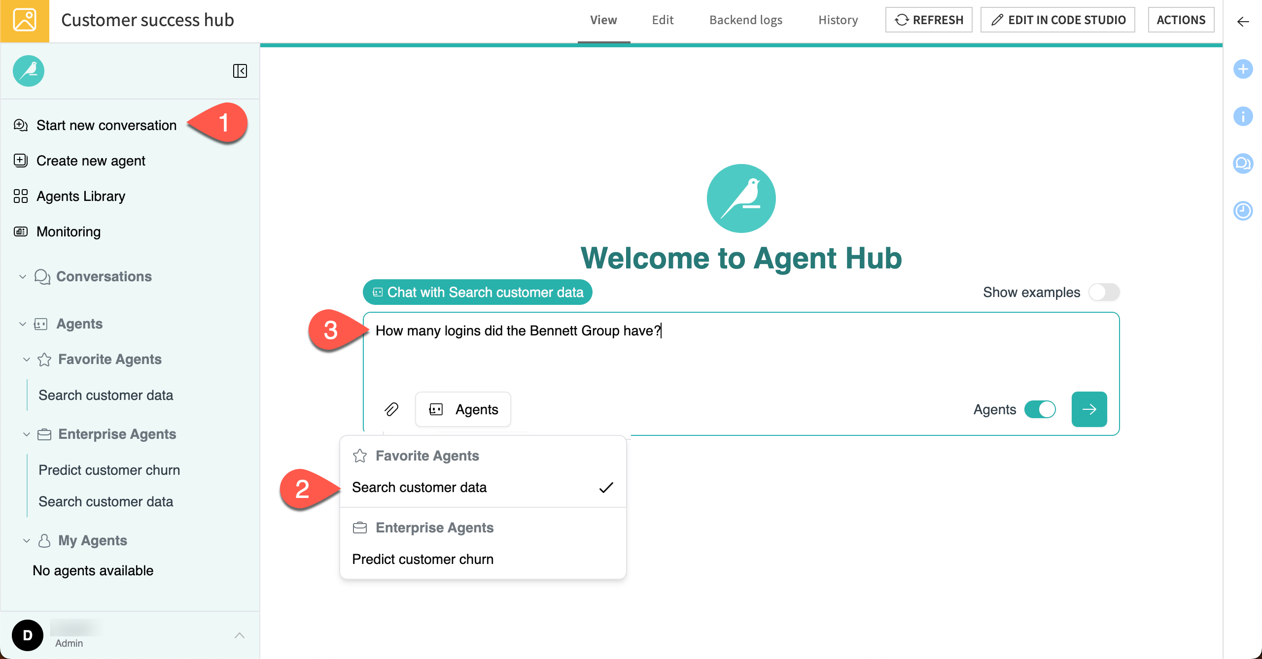Click the clock history icon on the right edge
Viewport: 1262px width, 659px height.
[x=1243, y=211]
